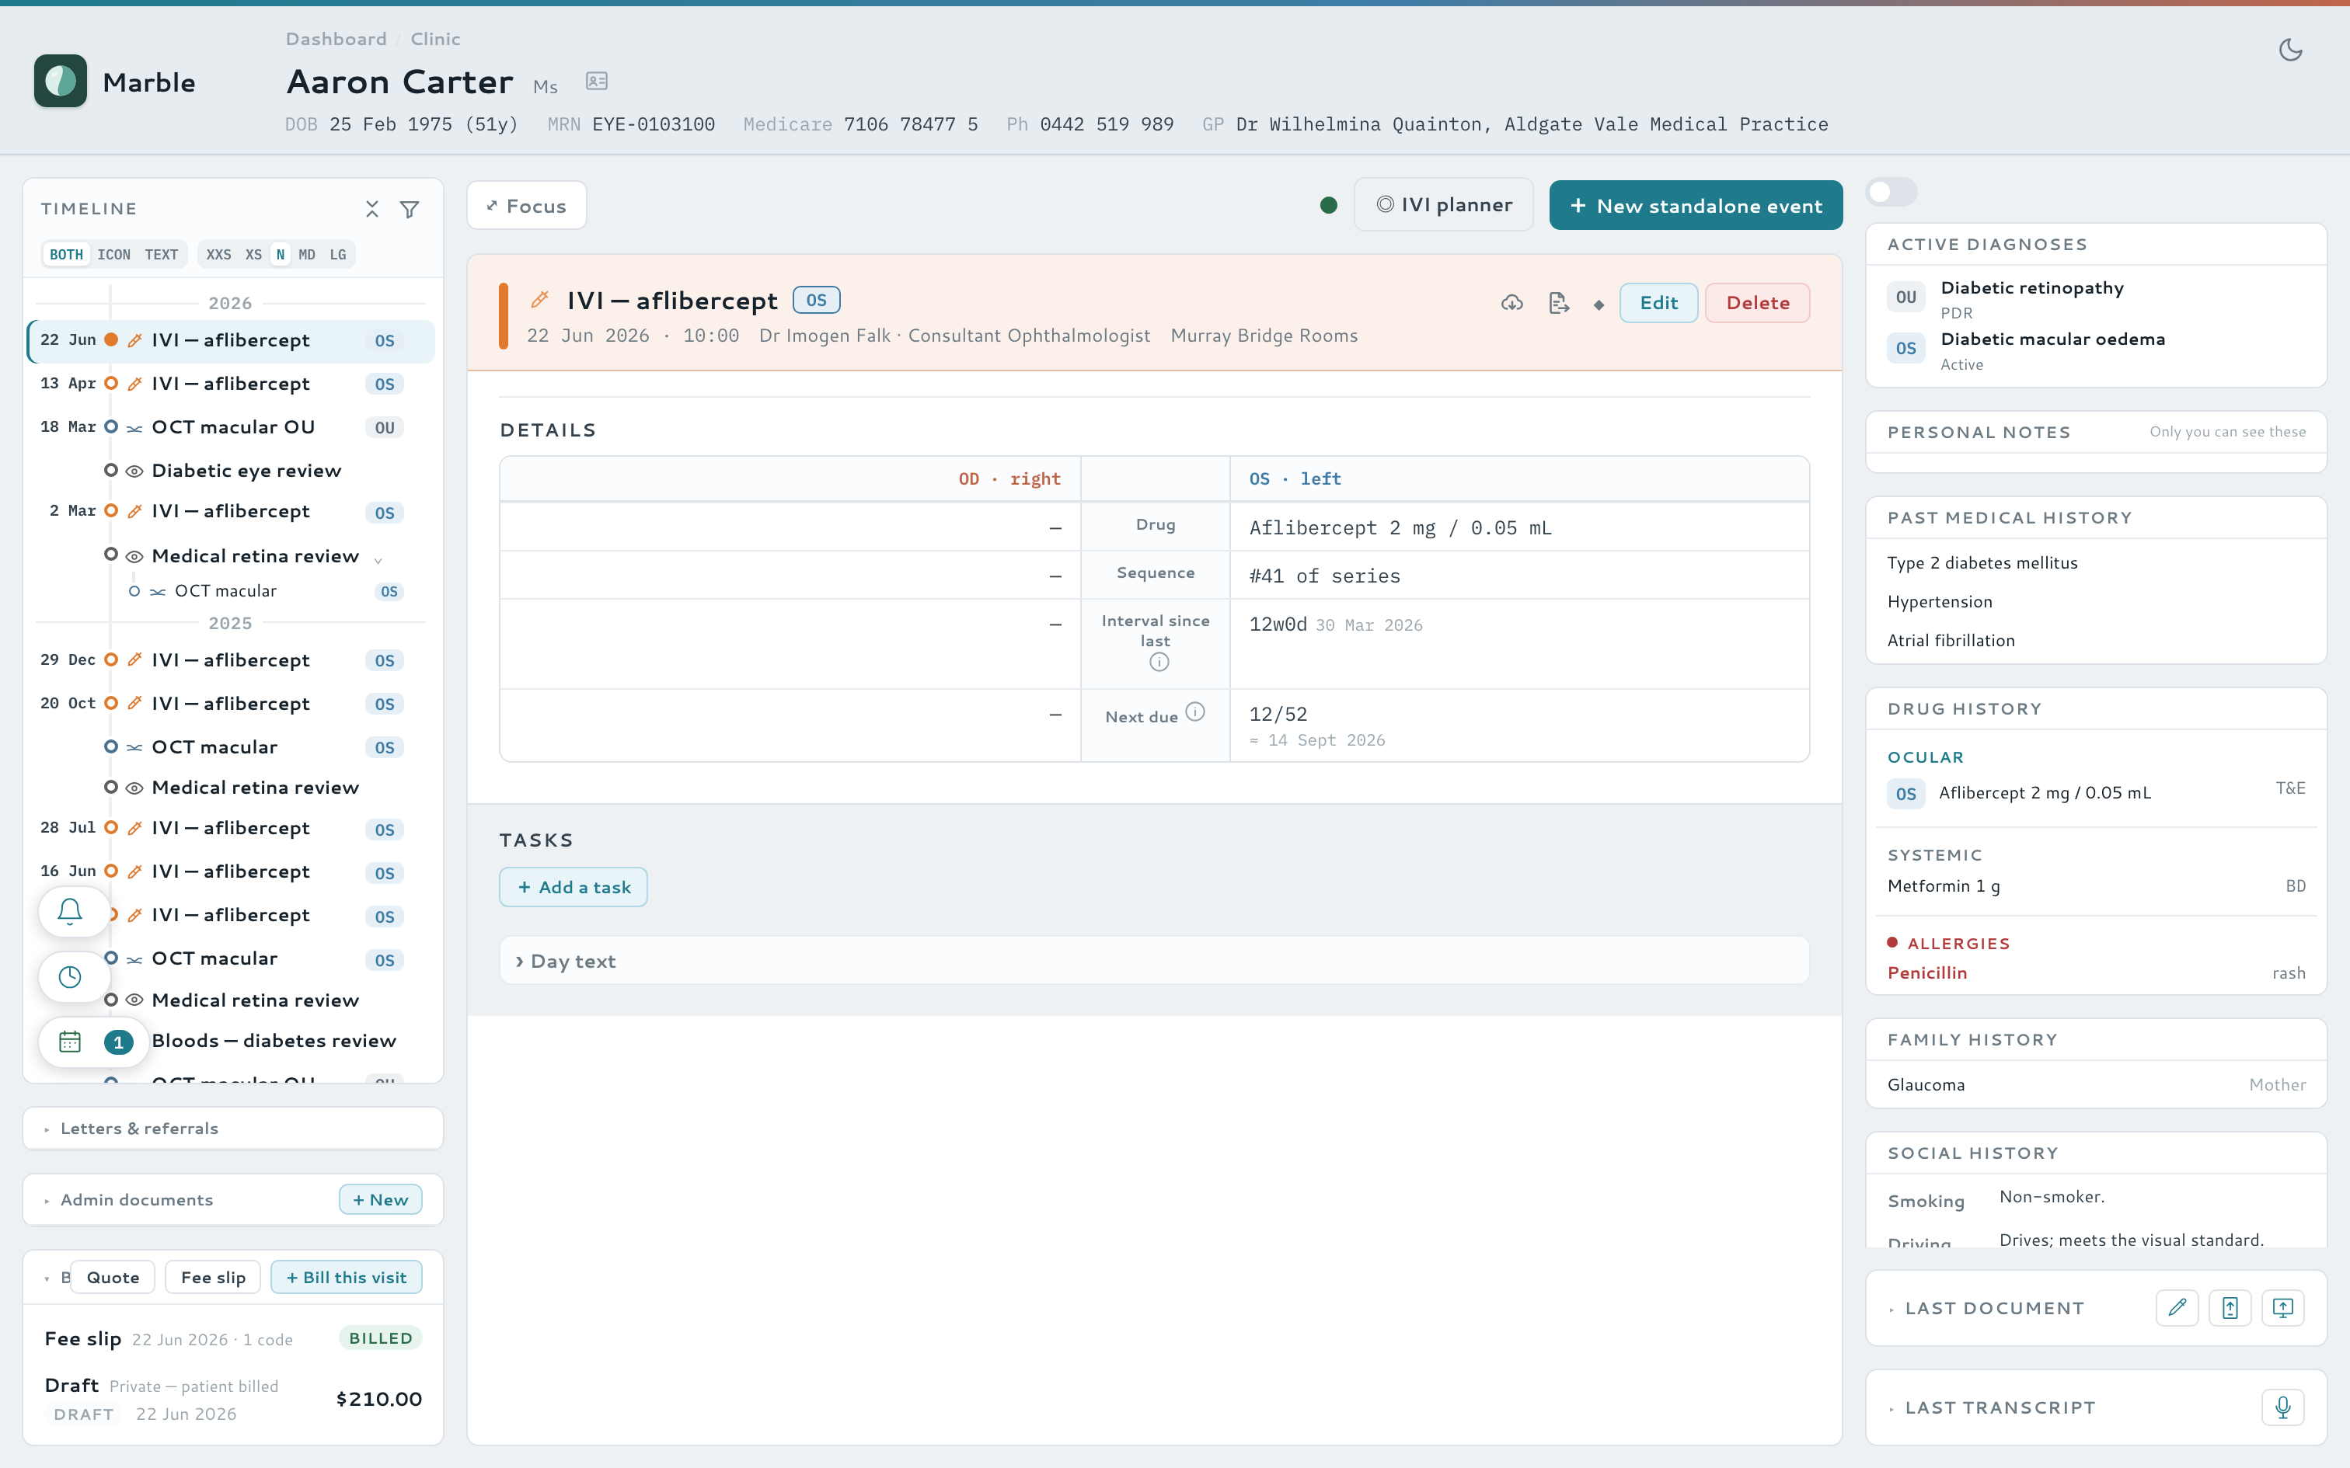
Task: Go to Clinic breadcrumb
Action: pyautogui.click(x=435, y=39)
